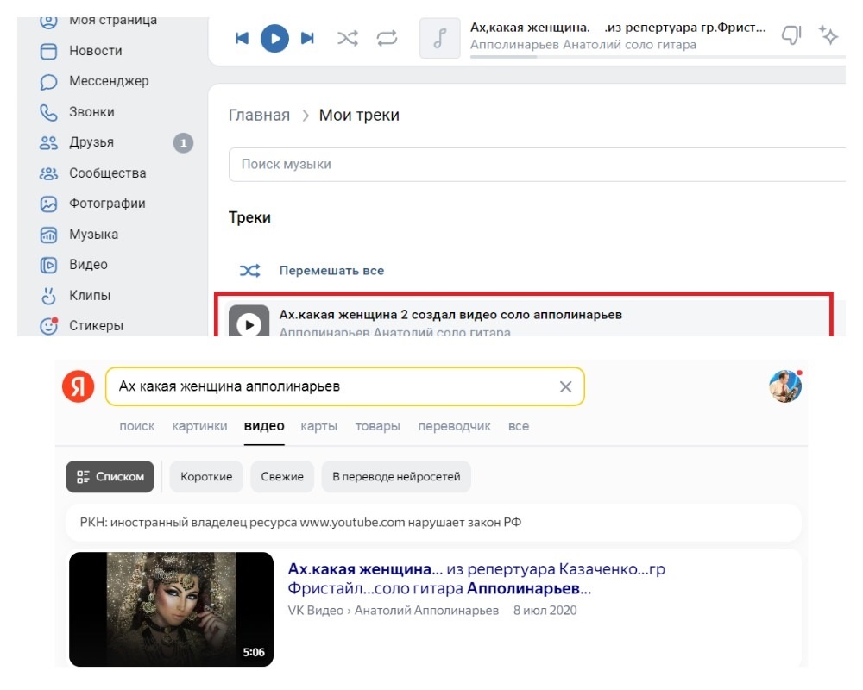Click the sparkle recommendations icon
The height and width of the screenshot is (690, 863).
click(x=828, y=34)
